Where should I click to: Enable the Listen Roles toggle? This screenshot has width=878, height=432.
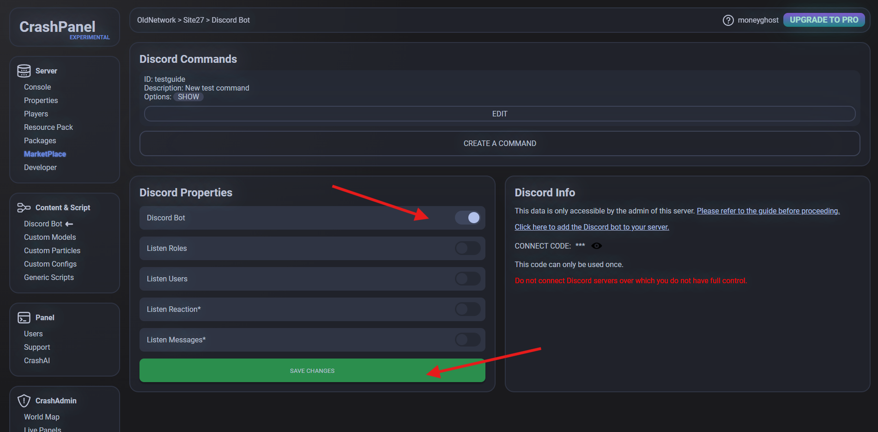(468, 248)
